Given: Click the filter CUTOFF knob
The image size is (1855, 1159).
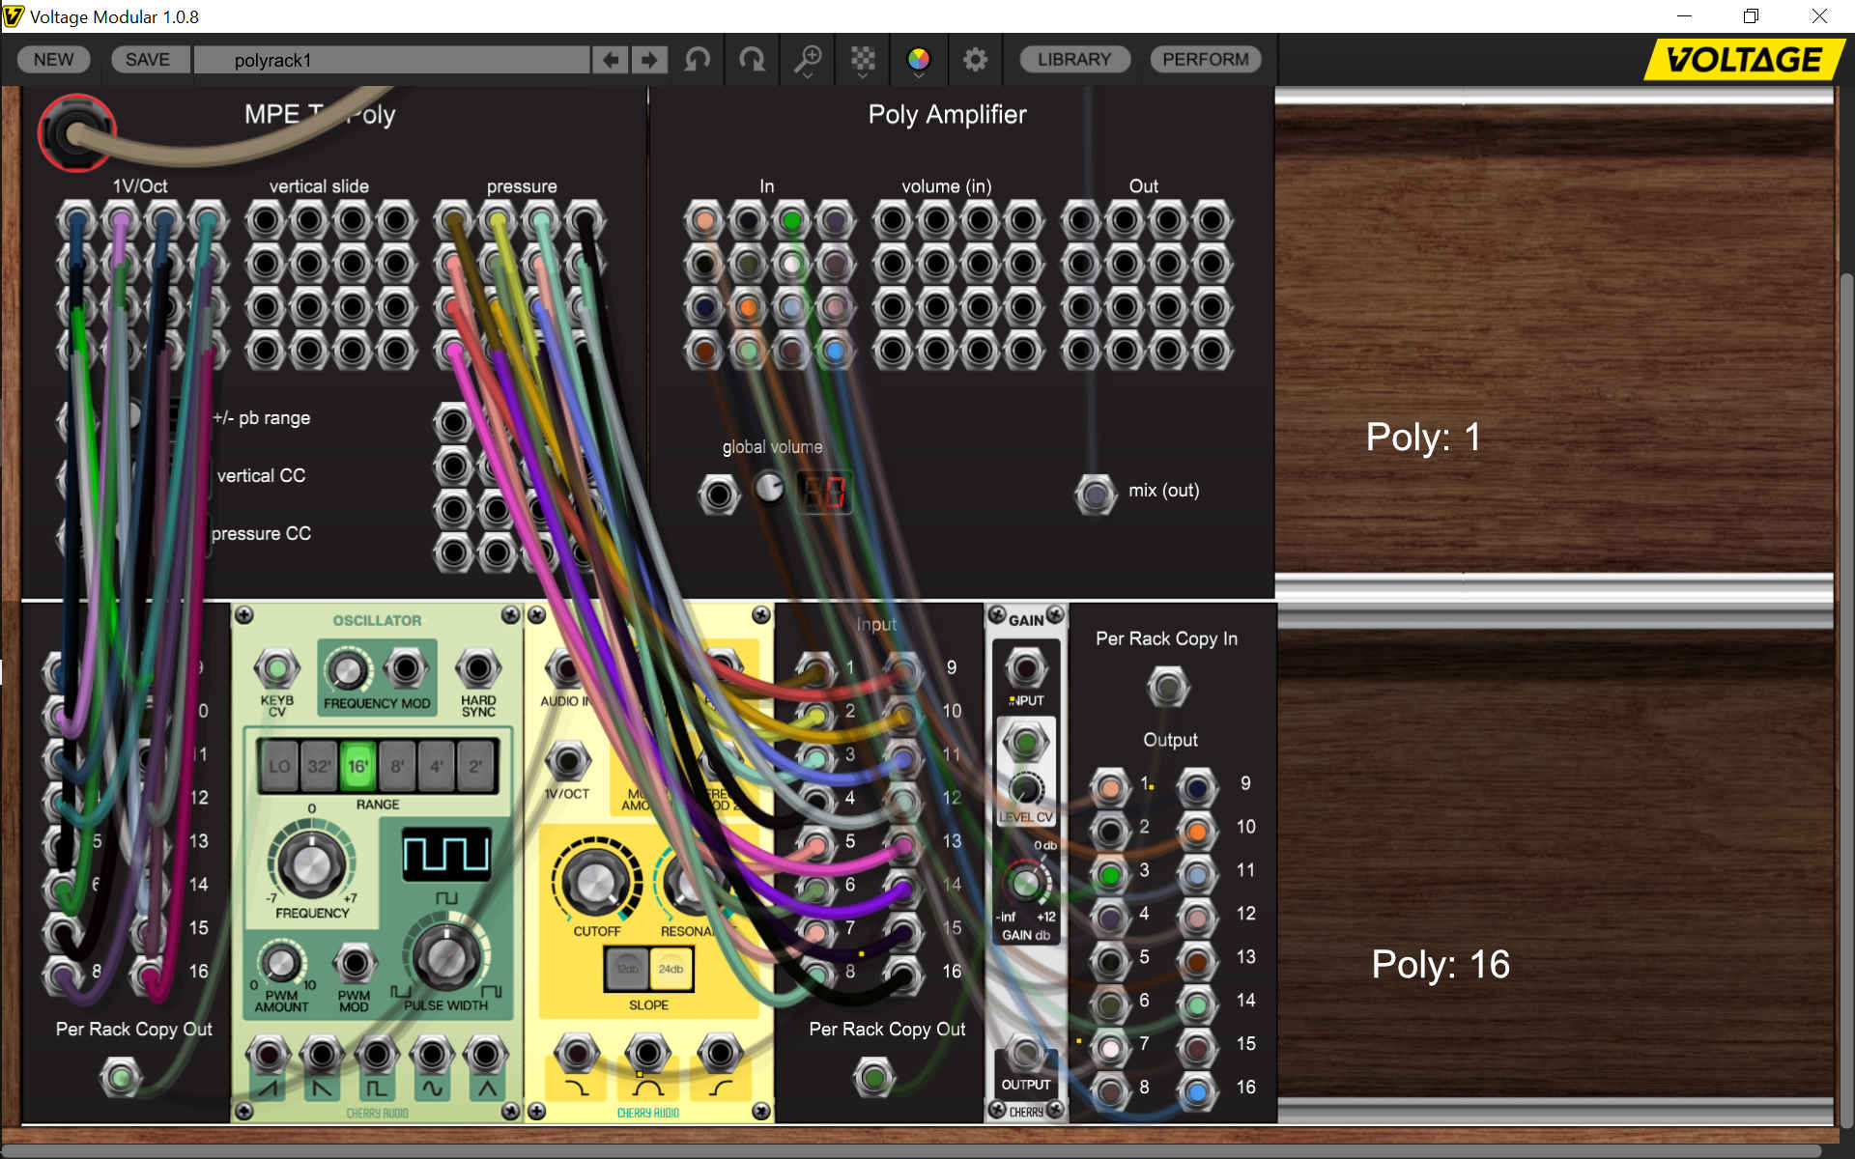Looking at the screenshot, I should click(x=595, y=881).
